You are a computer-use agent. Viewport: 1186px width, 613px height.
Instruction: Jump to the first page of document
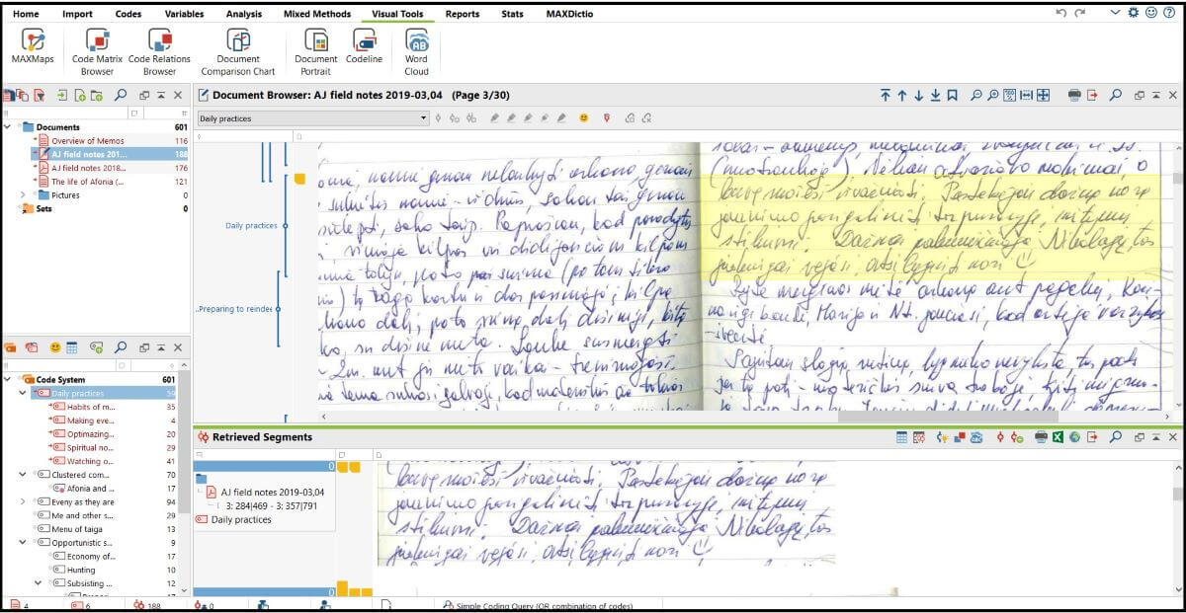886,96
